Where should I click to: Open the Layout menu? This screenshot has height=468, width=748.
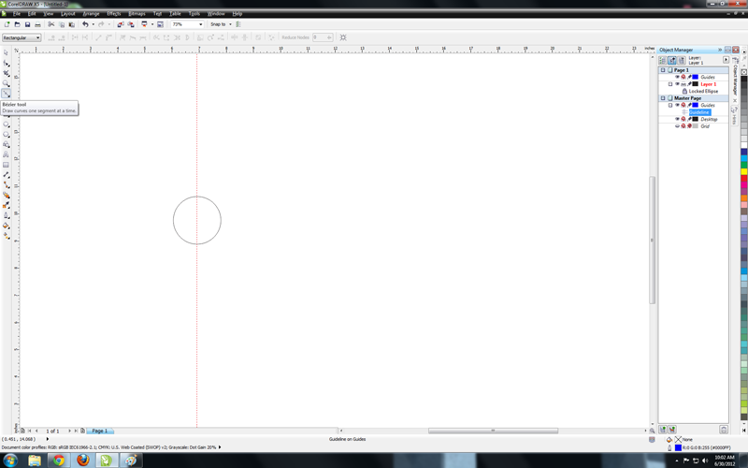(67, 14)
